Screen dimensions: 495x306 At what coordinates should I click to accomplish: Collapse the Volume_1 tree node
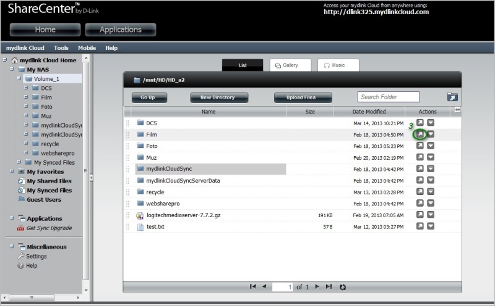[19, 78]
